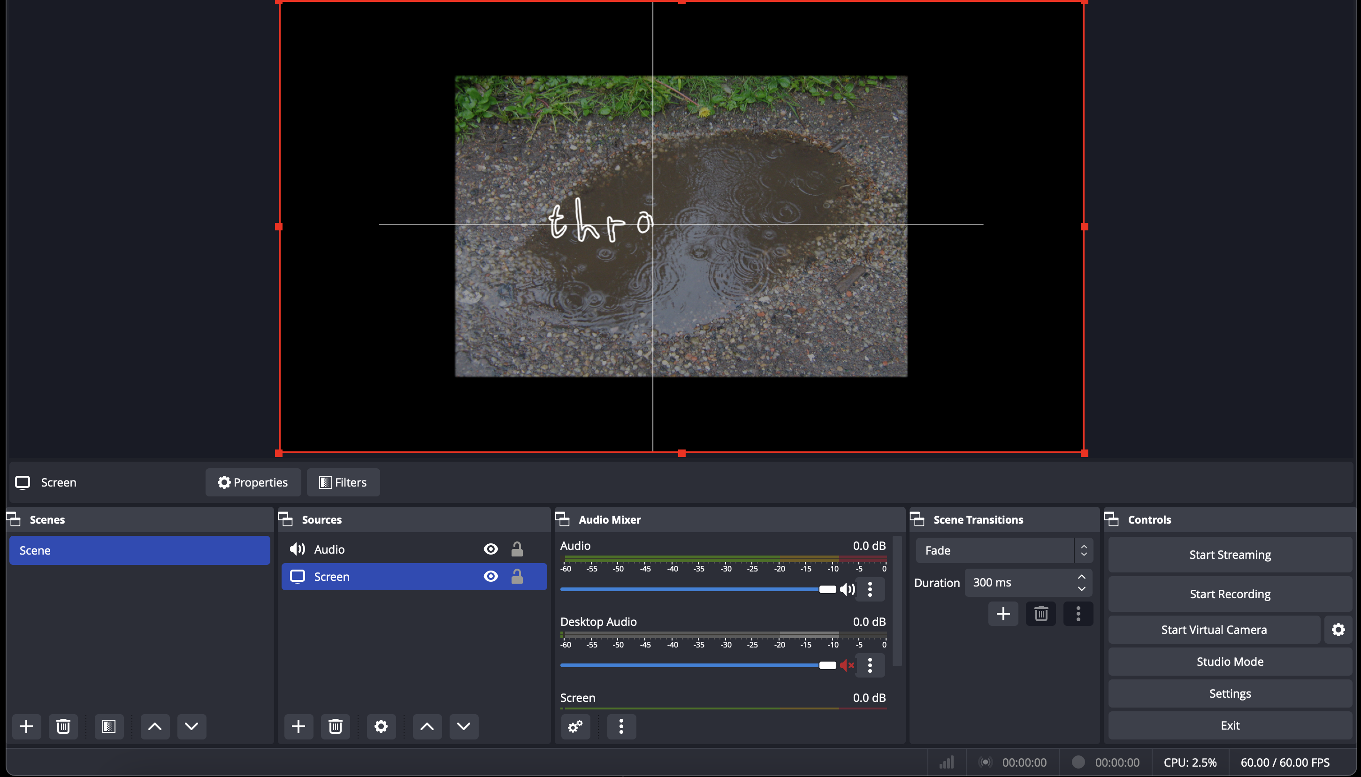Undock the Scenes panel icon
Viewport: 1361px width, 777px height.
(x=13, y=519)
